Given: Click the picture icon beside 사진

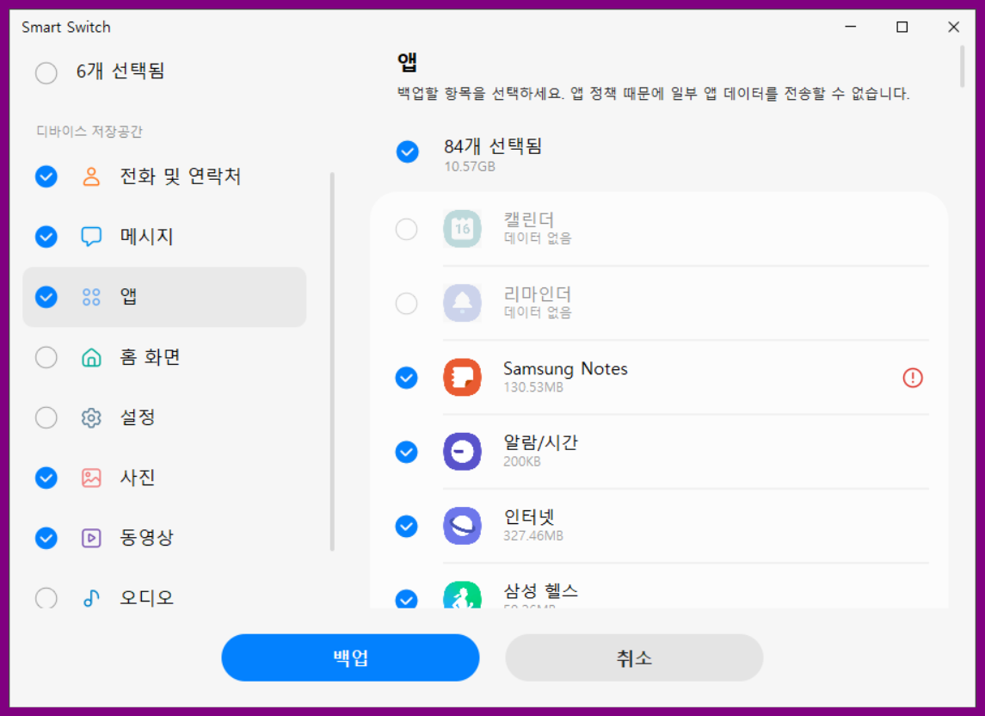Looking at the screenshot, I should (x=91, y=478).
